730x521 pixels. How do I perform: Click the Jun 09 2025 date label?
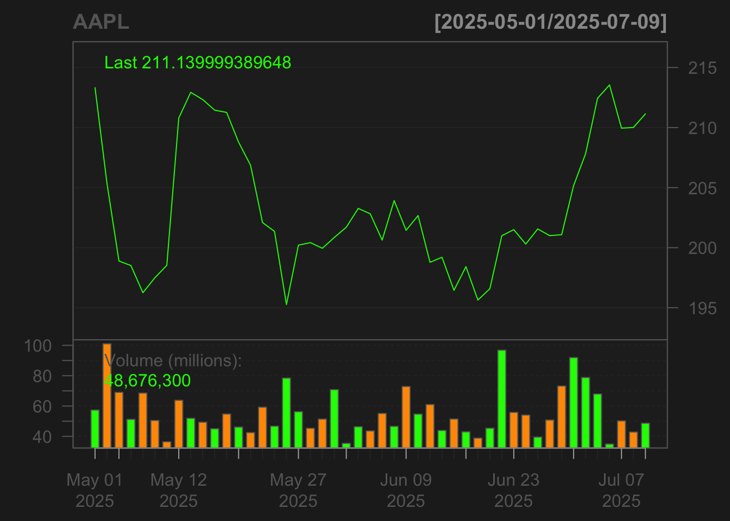[406, 490]
